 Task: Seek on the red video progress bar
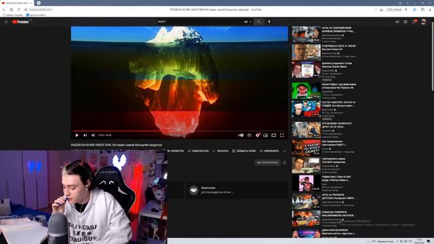(179, 131)
